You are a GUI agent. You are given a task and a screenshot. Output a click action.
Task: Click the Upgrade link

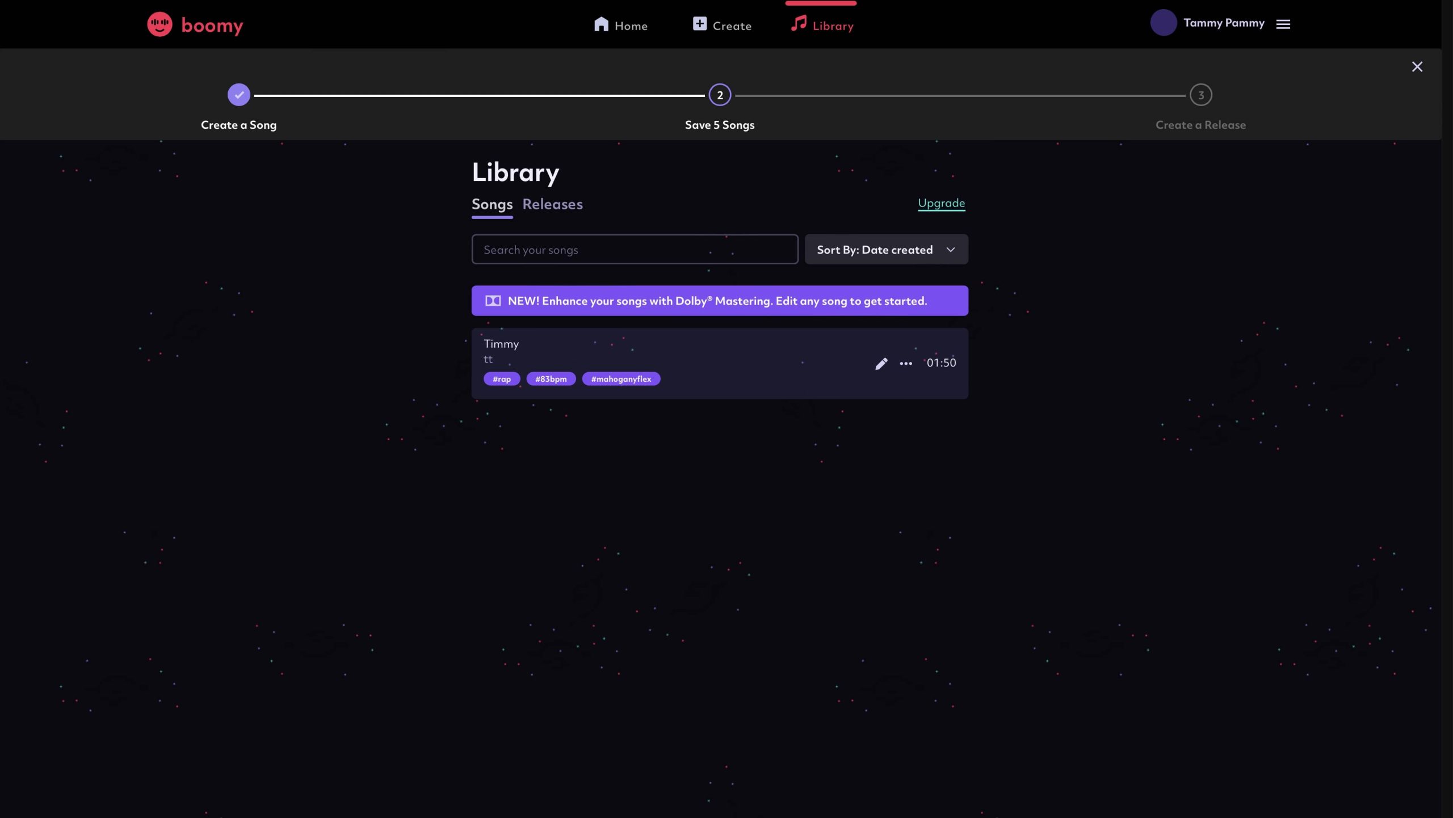tap(941, 203)
